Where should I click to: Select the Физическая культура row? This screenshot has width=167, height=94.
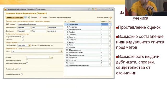[88, 55]
